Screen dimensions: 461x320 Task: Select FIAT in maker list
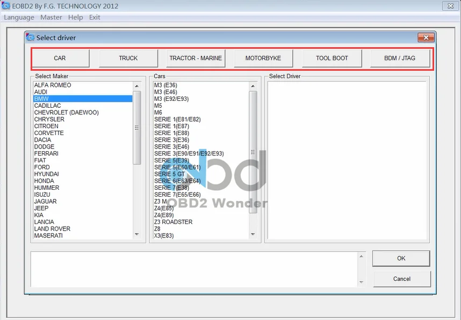tap(83, 160)
